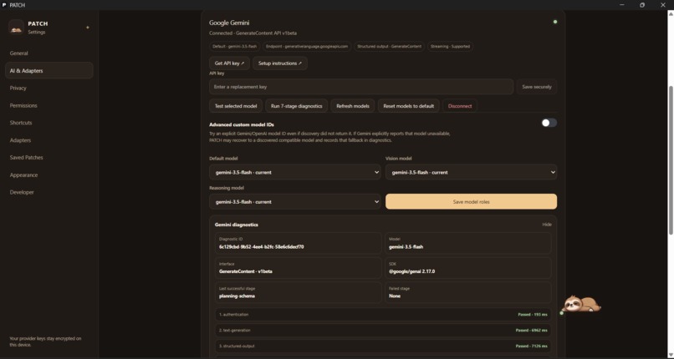This screenshot has width=674, height=359.
Task: Click the scrollbar down arrow
Action: 671,355
